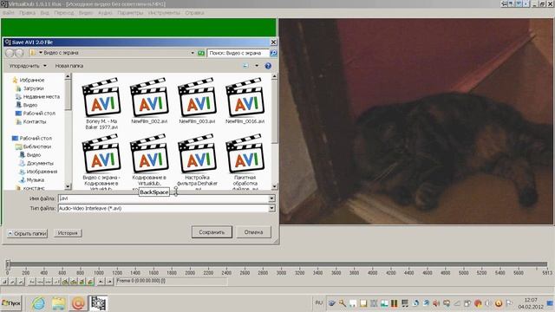Open the Видео menu in VirtualDub
Viewport: 555px width, 312px height.
86,13
